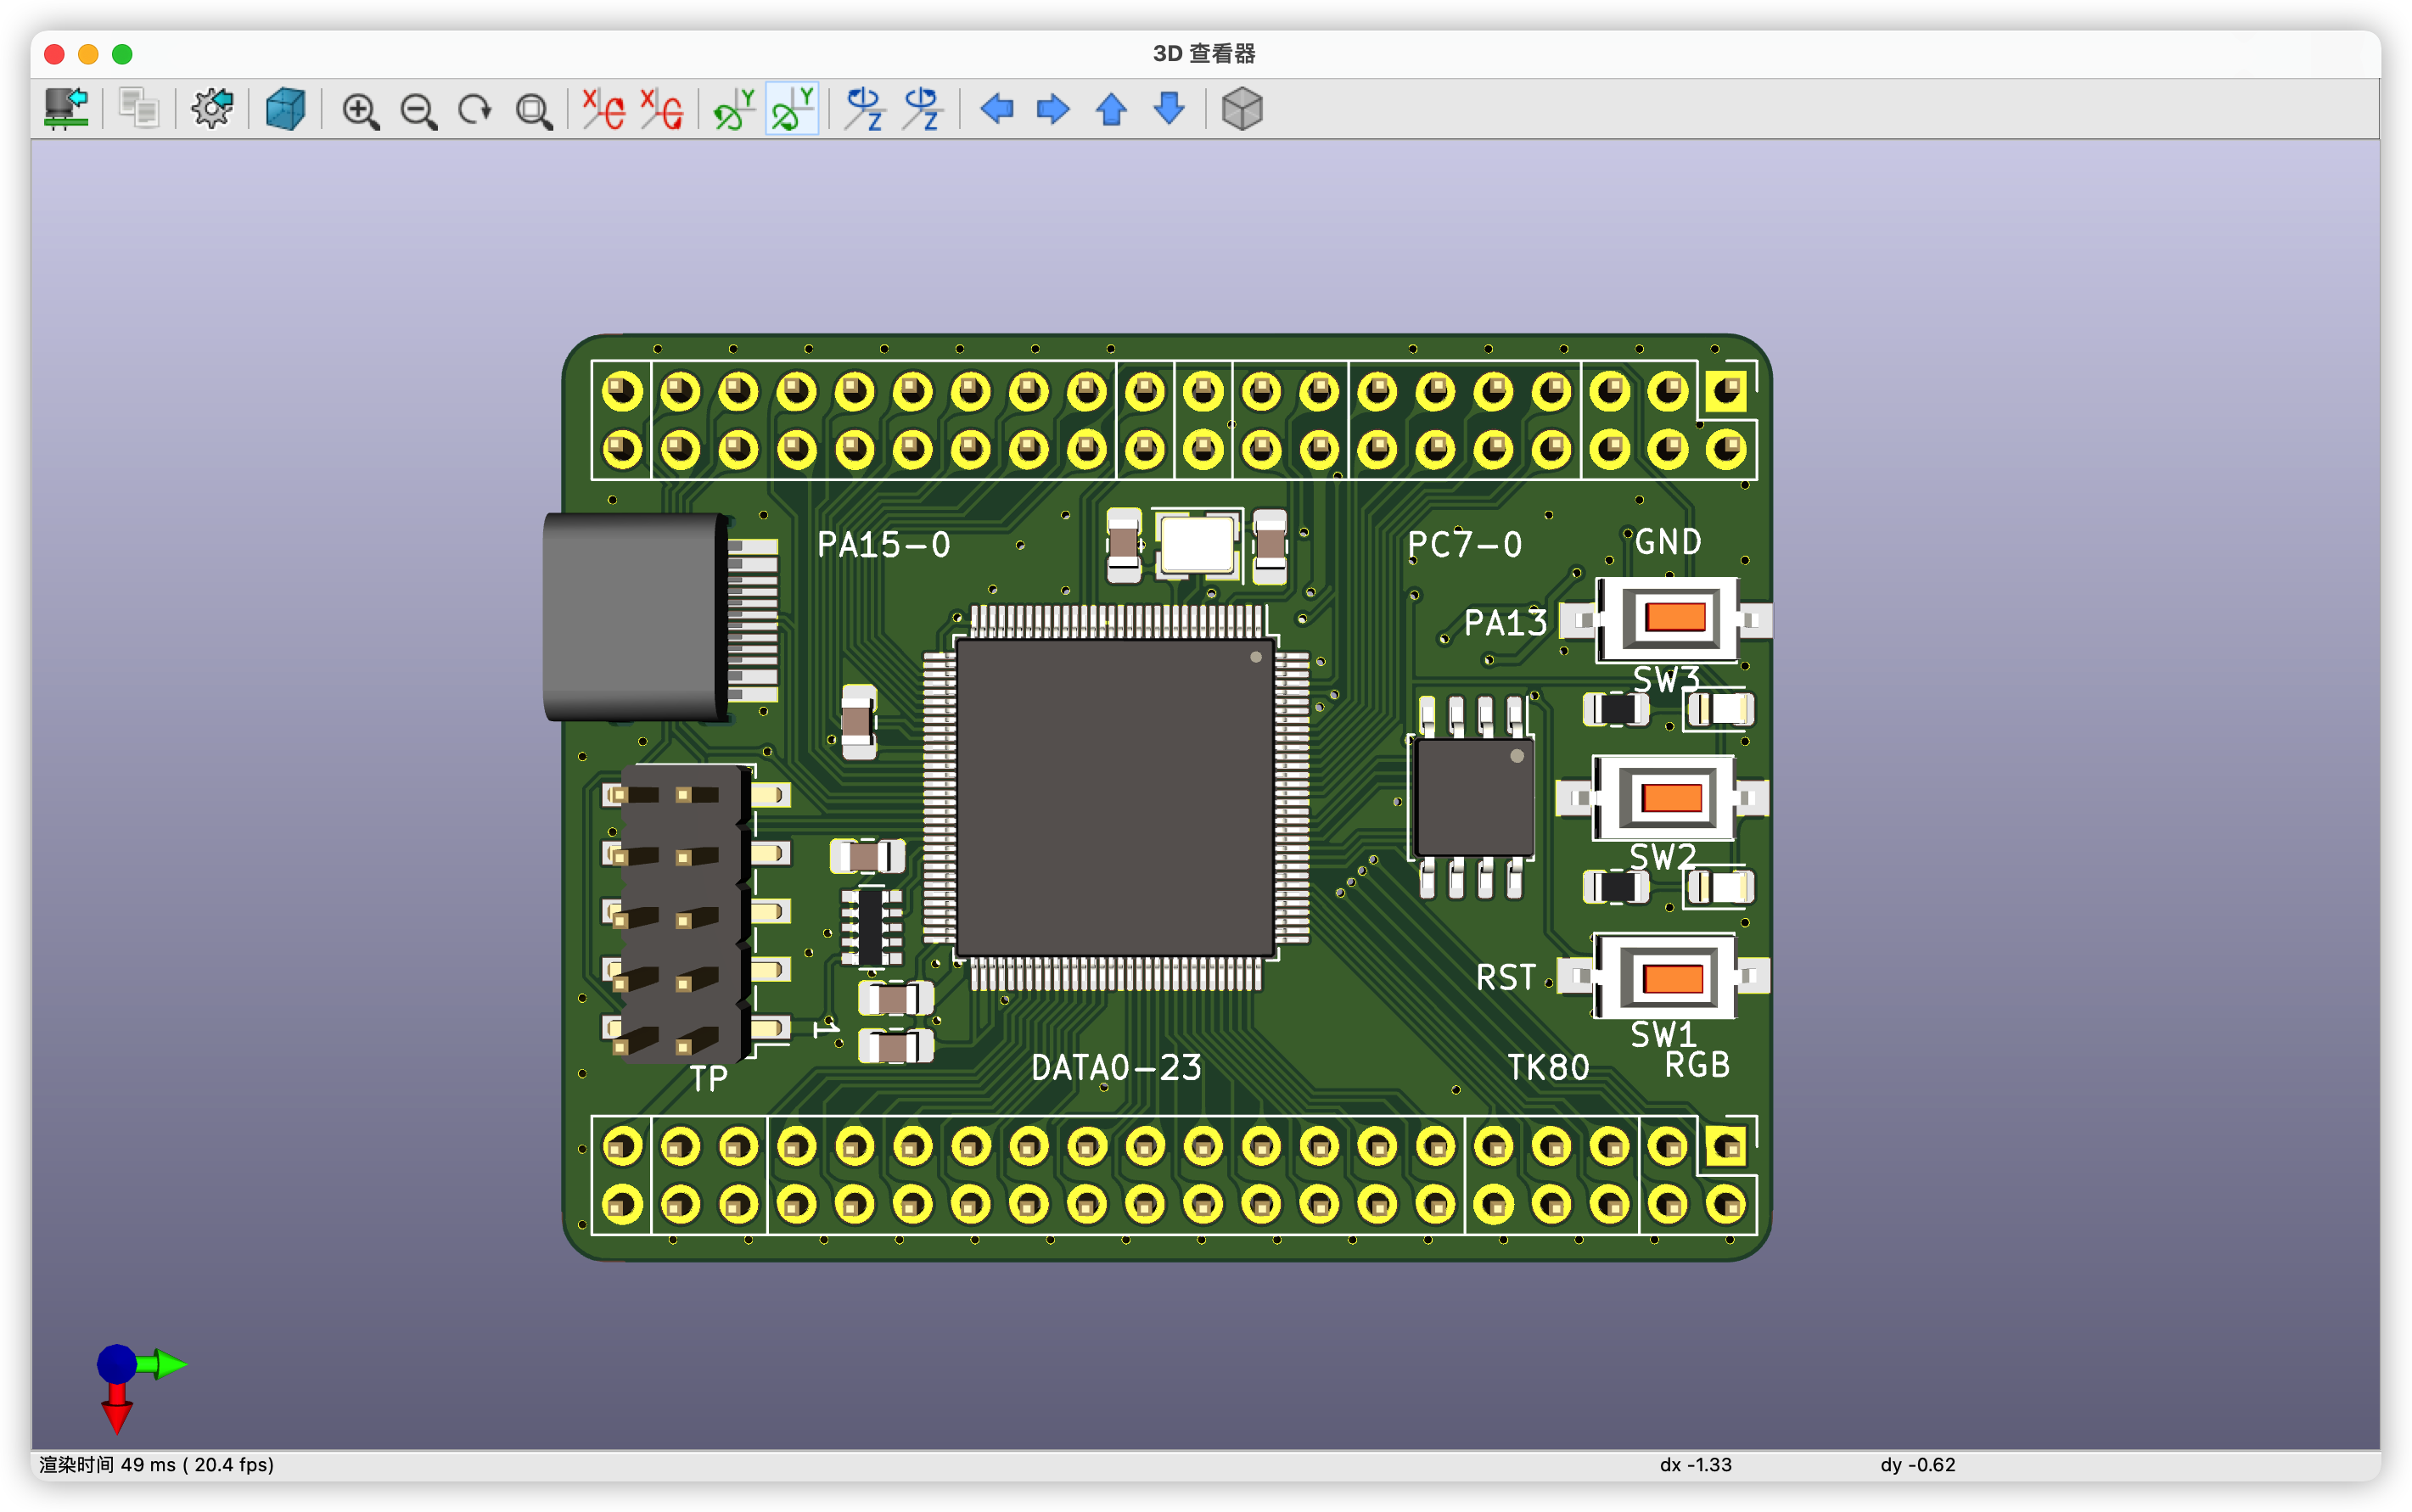Click the square pin-1 pad of top header
Viewport: 2412px width, 1512px height.
point(1726,391)
